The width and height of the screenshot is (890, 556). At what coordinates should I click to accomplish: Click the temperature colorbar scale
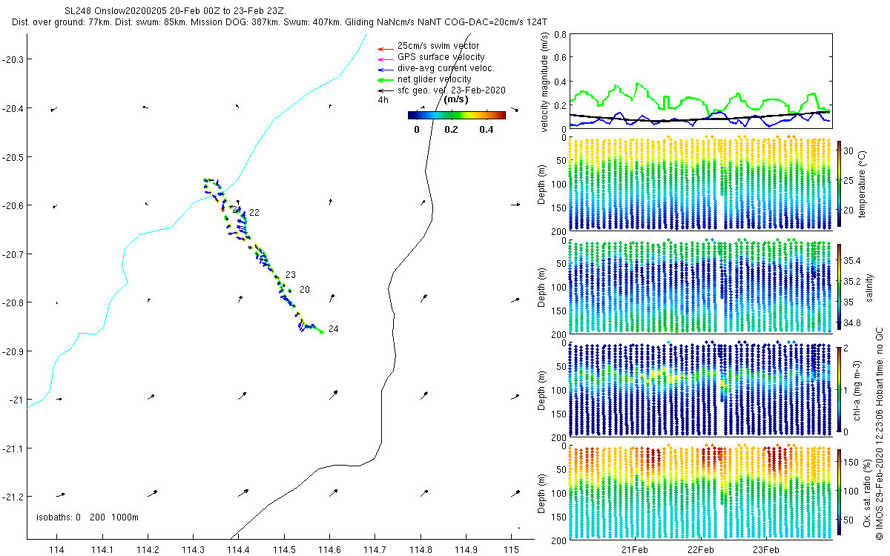839,184
